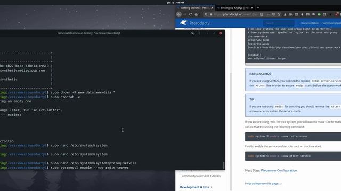Open the page actions three-dot menu

tap(269, 14)
